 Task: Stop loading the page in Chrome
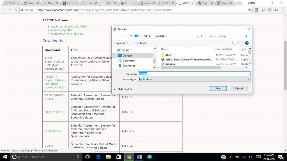(16, 10)
